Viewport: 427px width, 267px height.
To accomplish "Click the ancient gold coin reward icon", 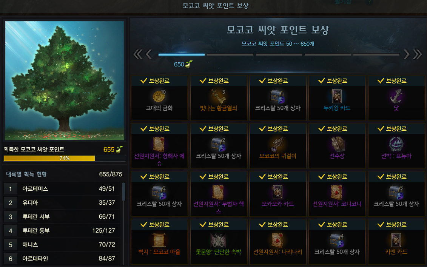I will (x=159, y=96).
